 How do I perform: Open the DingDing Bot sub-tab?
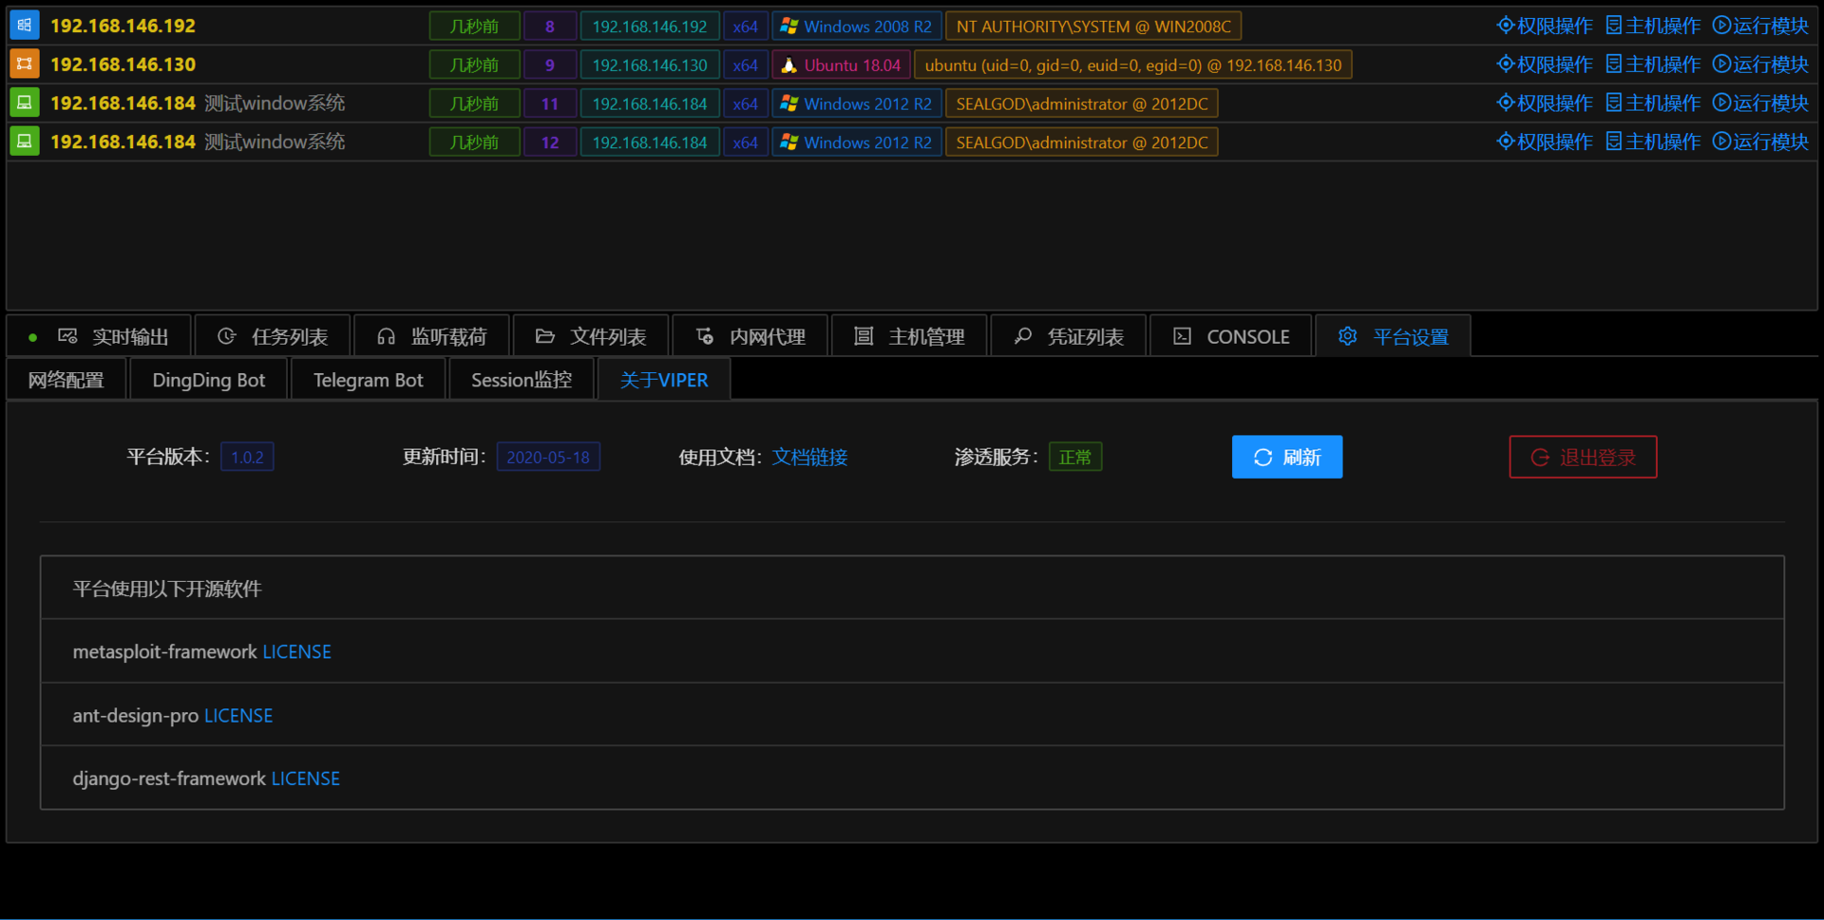click(x=208, y=380)
